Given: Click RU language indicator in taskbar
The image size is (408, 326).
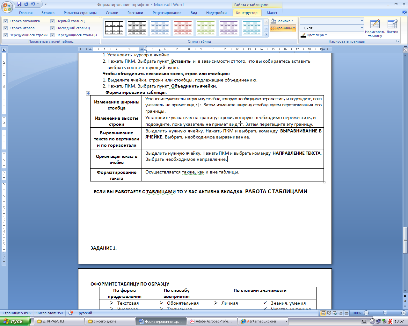Looking at the screenshot, I should click(364, 322).
